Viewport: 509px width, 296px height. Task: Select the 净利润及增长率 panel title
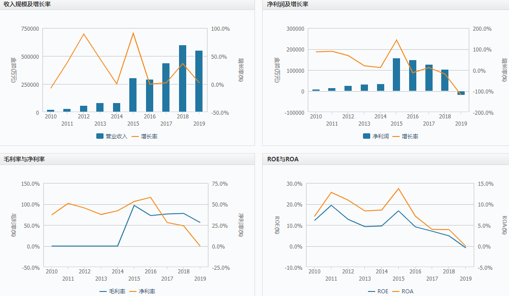287,4
